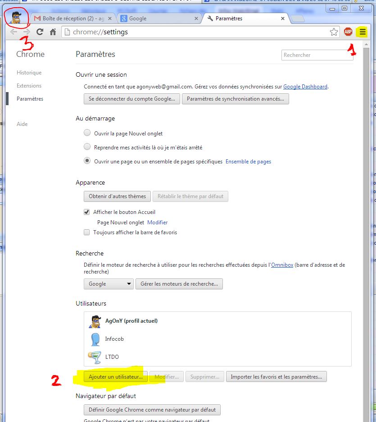Click the Rechercher settings search field
376x422 pixels.
pyautogui.click(x=317, y=55)
